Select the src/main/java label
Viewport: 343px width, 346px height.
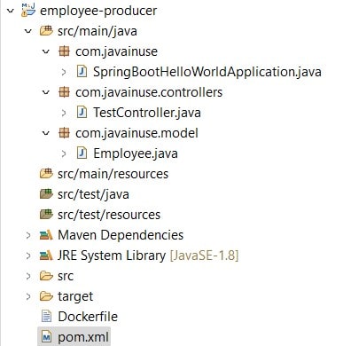click(97, 31)
